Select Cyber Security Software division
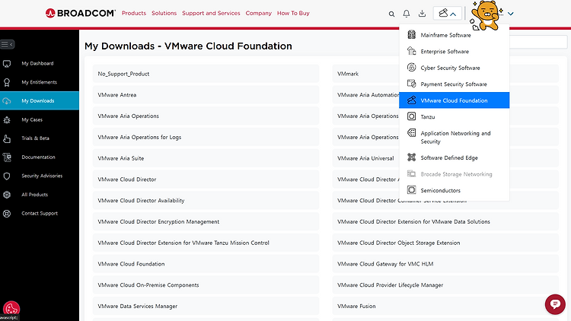 pyautogui.click(x=454, y=68)
